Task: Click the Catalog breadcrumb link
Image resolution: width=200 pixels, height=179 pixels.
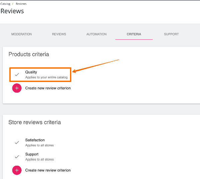Action: [5, 4]
